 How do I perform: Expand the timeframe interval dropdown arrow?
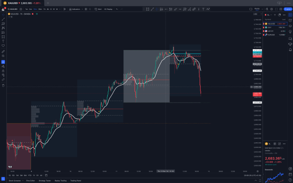[x=60, y=9]
